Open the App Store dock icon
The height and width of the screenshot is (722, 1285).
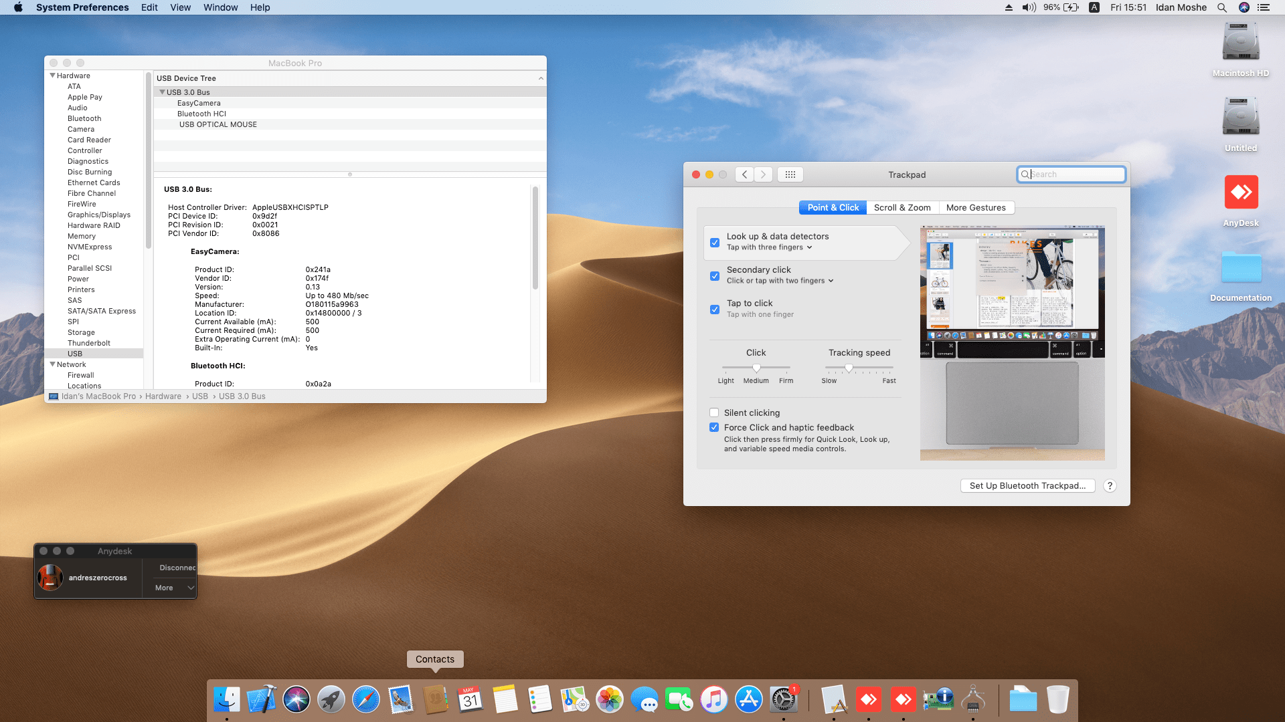click(x=748, y=700)
